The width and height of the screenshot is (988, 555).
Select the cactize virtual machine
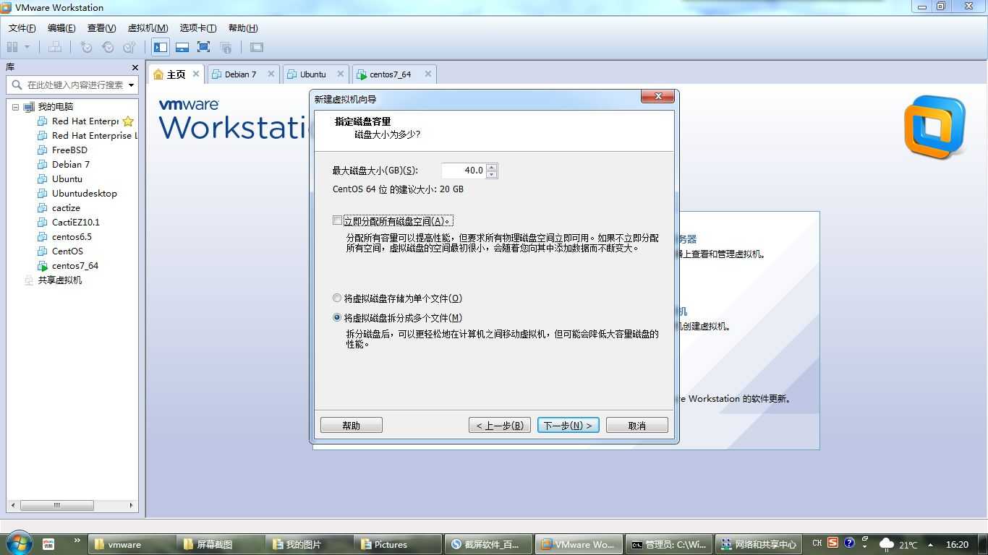(x=59, y=207)
